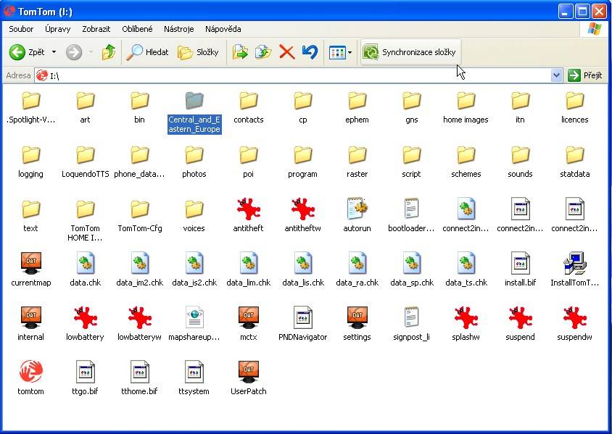Screen dimensions: 612x434
Task: Select the voices folder
Action: (x=194, y=215)
